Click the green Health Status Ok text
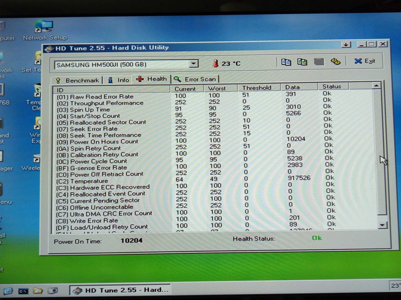 (x=317, y=238)
